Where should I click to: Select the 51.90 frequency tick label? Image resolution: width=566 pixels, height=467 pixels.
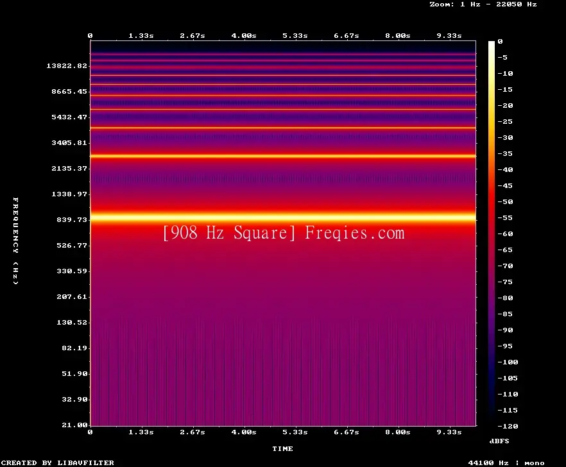coord(74,373)
